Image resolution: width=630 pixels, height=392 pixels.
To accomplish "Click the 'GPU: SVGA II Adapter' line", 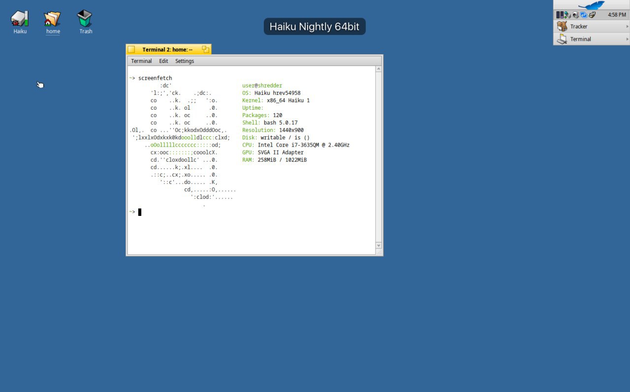I will (273, 152).
